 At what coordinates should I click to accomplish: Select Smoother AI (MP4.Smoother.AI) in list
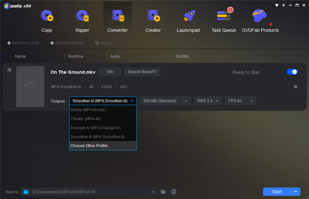coord(103,137)
